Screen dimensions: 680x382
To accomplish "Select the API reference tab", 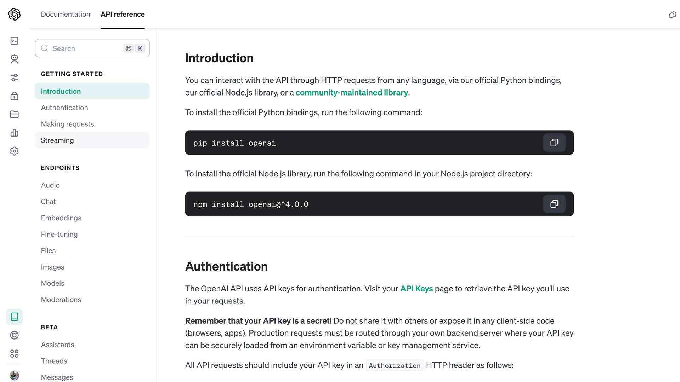I will 123,14.
